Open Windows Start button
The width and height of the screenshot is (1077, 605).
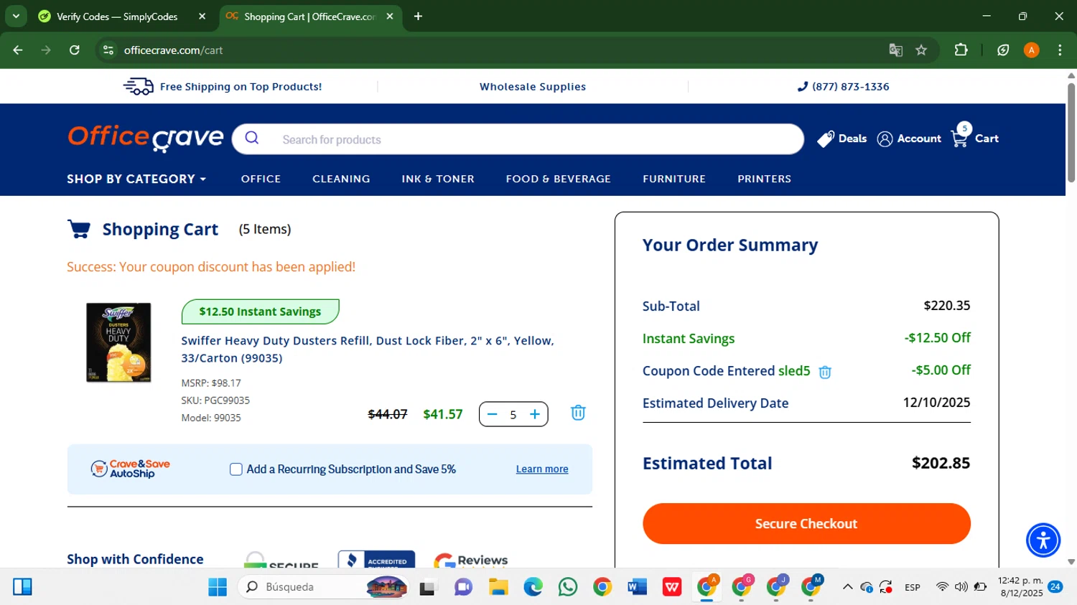point(218,587)
